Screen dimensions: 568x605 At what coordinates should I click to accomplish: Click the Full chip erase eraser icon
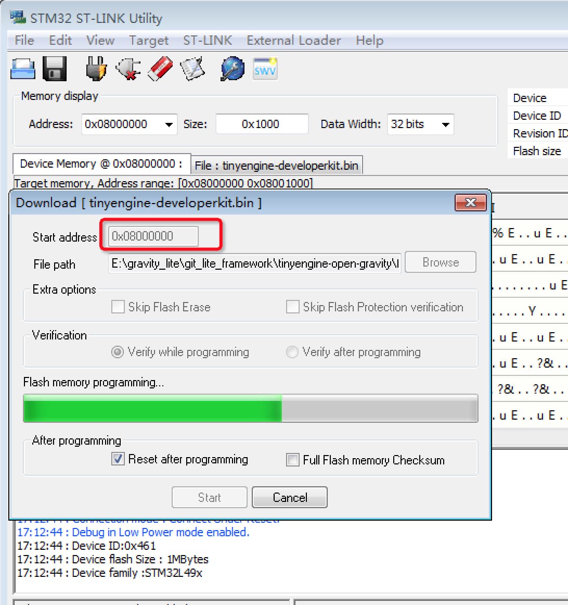[160, 69]
